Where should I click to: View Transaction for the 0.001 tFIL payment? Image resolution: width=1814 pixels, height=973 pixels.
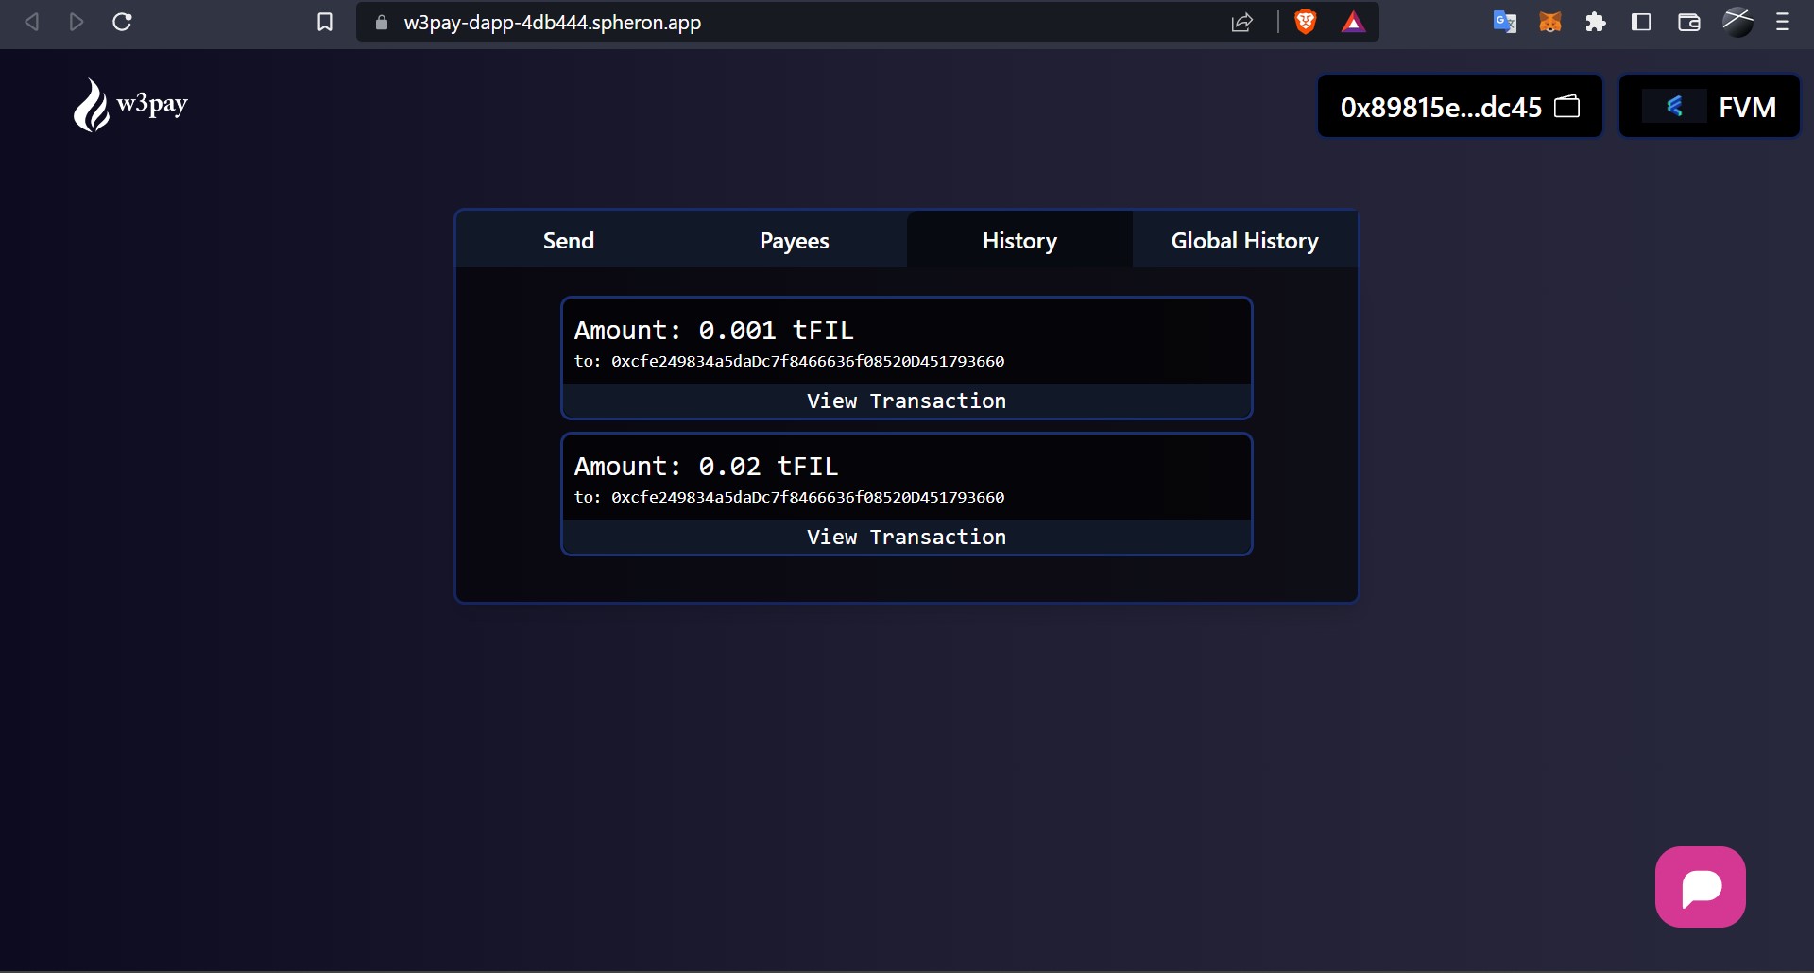click(907, 401)
